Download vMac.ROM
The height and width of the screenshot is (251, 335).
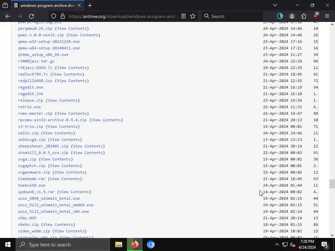27,218
